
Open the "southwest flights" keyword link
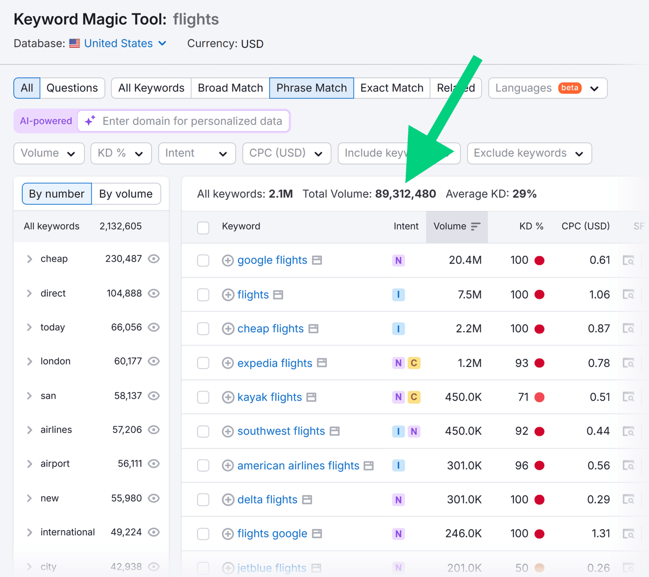pos(281,431)
